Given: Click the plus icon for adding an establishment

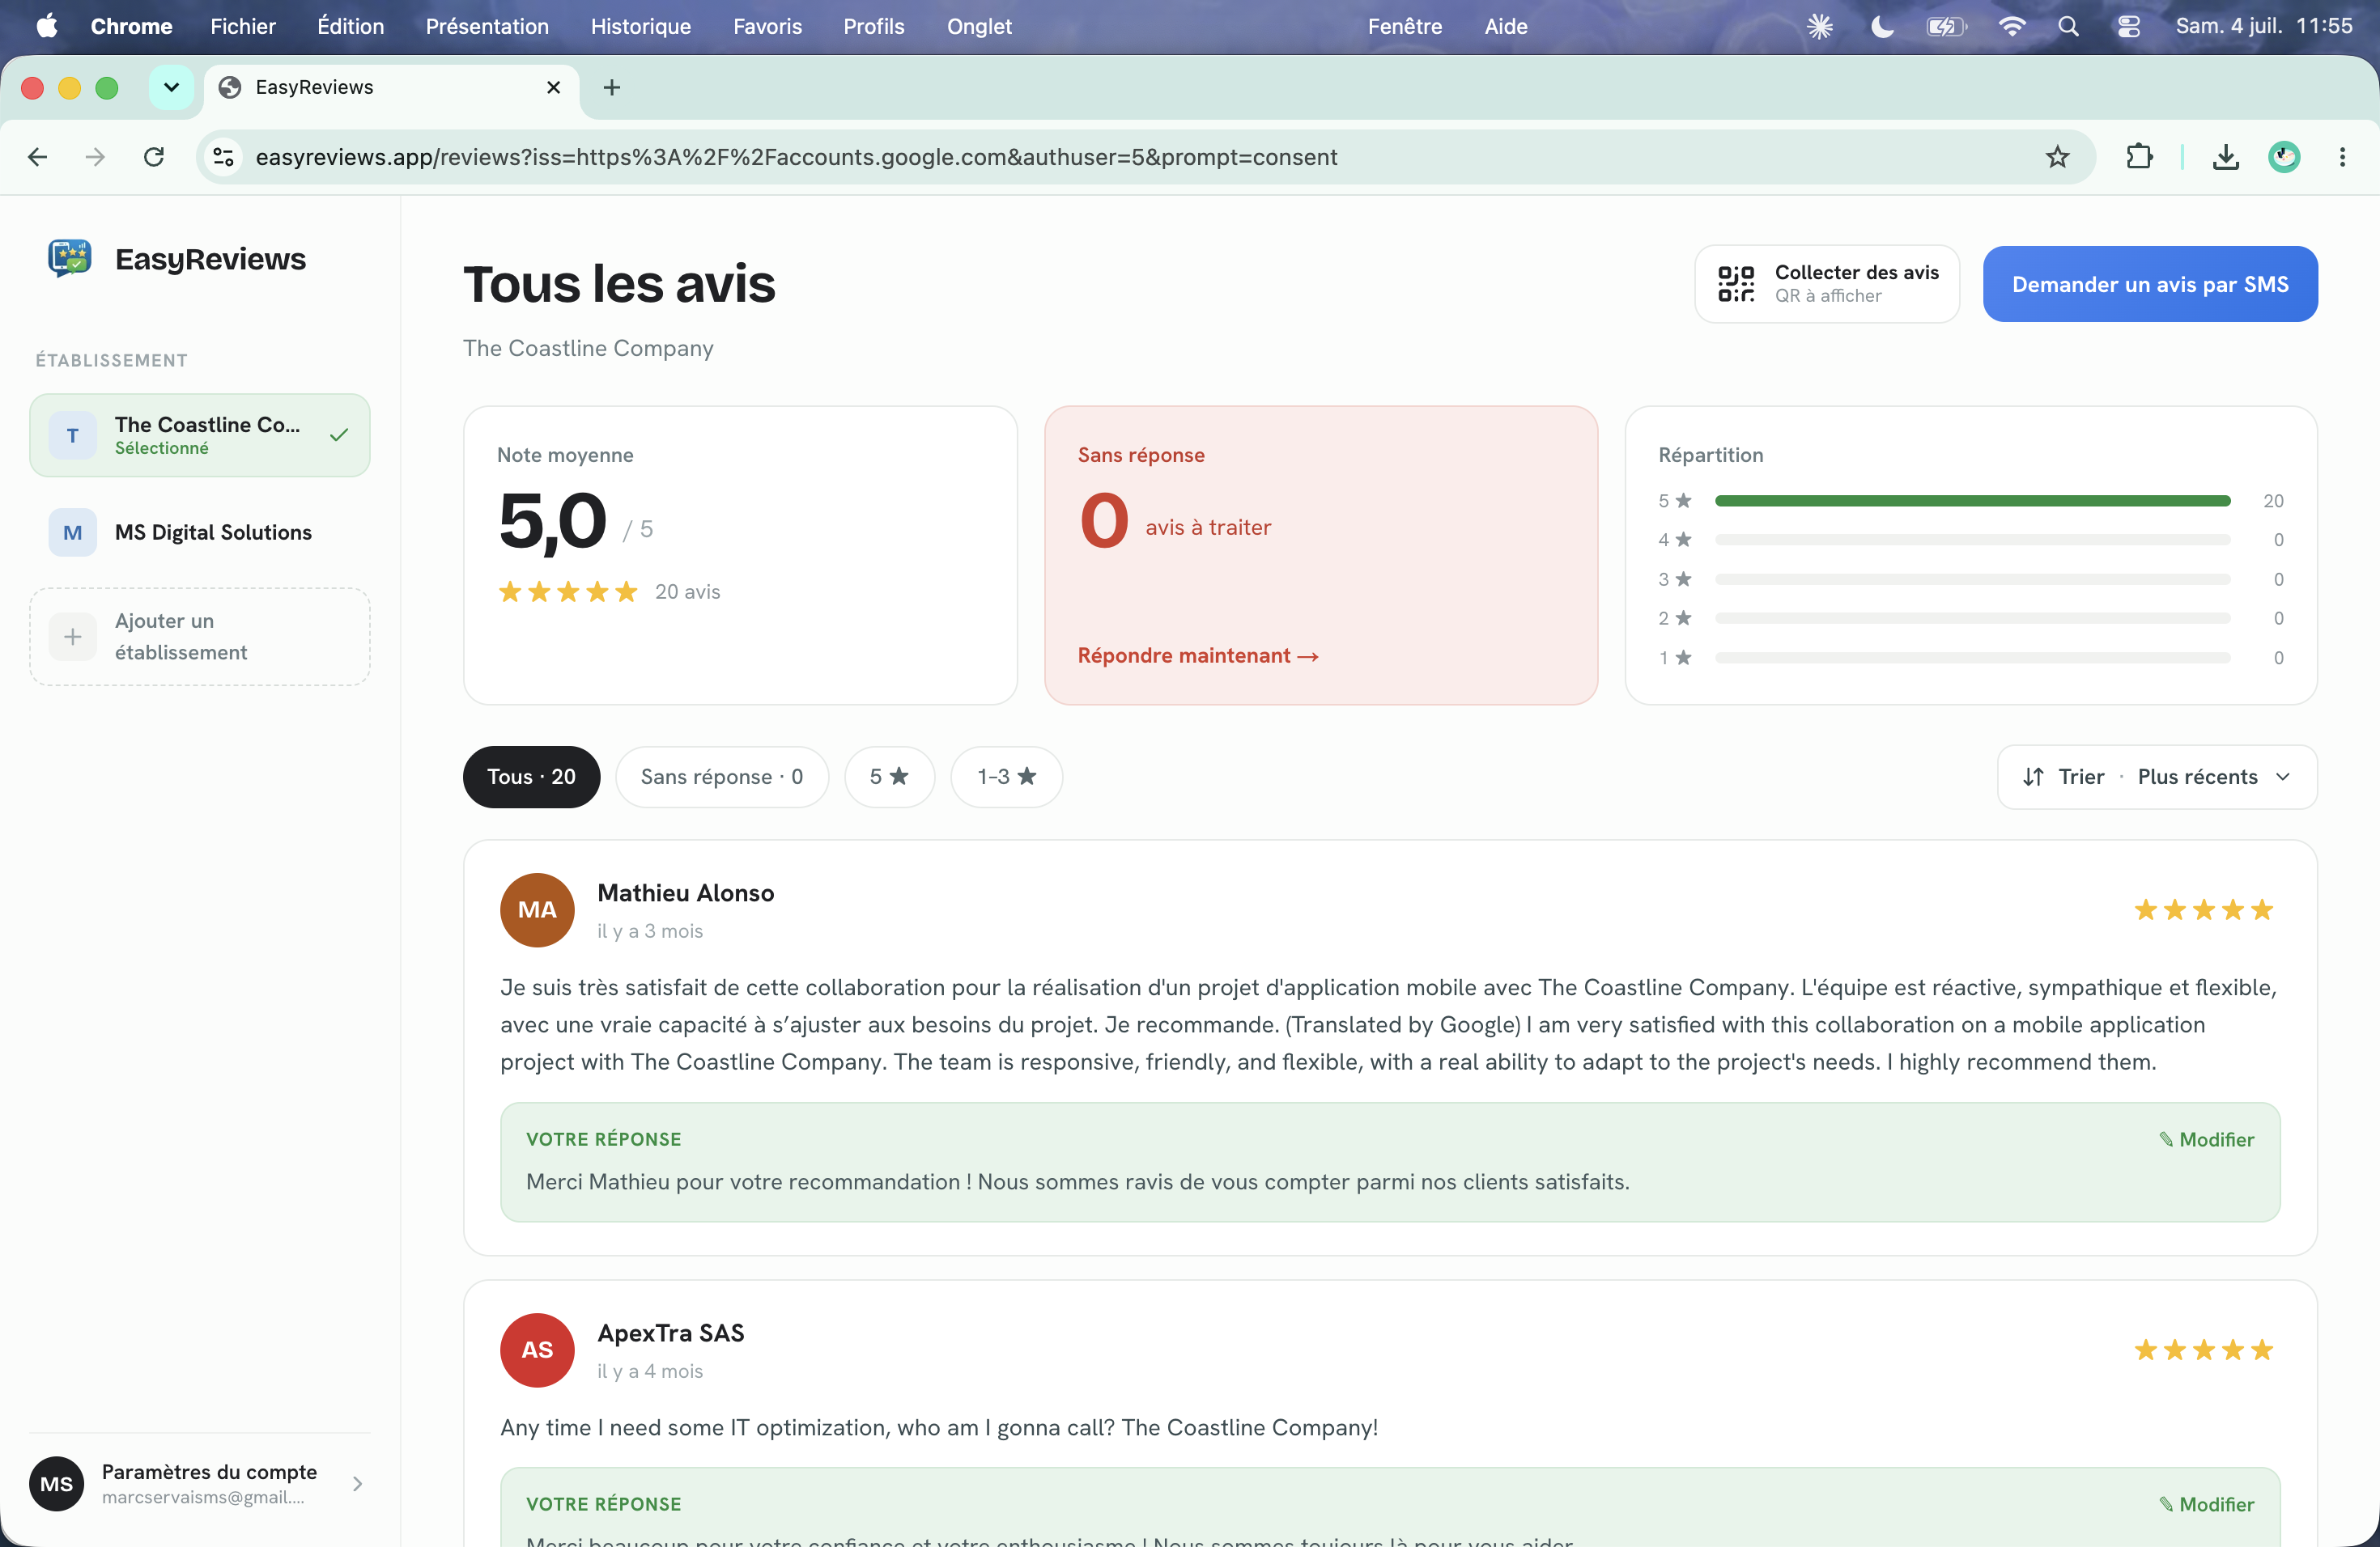Looking at the screenshot, I should click(72, 637).
